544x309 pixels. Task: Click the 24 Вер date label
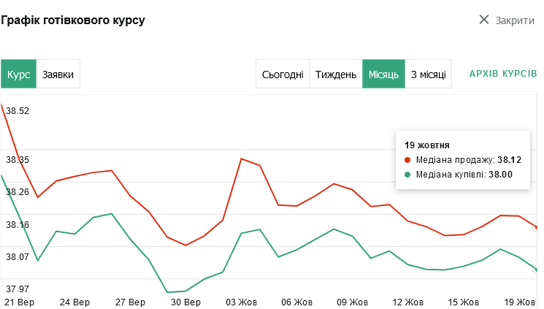75,302
